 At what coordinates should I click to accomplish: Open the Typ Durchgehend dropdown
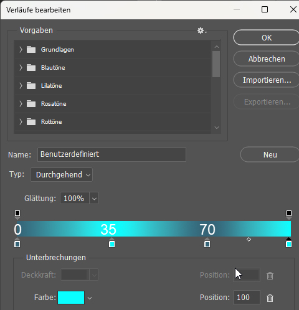pos(61,175)
